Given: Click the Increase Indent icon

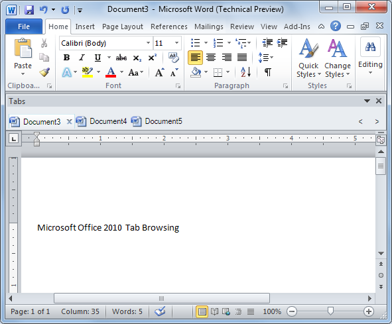Looking at the screenshot, I should pyautogui.click(x=283, y=43).
